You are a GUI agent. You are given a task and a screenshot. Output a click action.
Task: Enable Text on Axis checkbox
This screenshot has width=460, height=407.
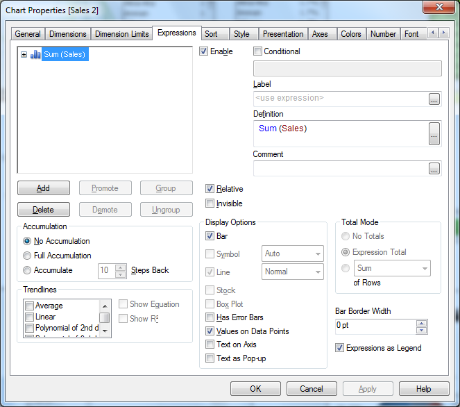[210, 344]
